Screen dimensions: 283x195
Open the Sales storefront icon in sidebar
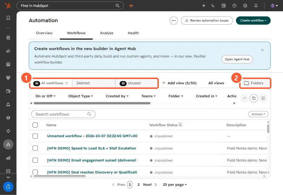[x=8, y=78]
